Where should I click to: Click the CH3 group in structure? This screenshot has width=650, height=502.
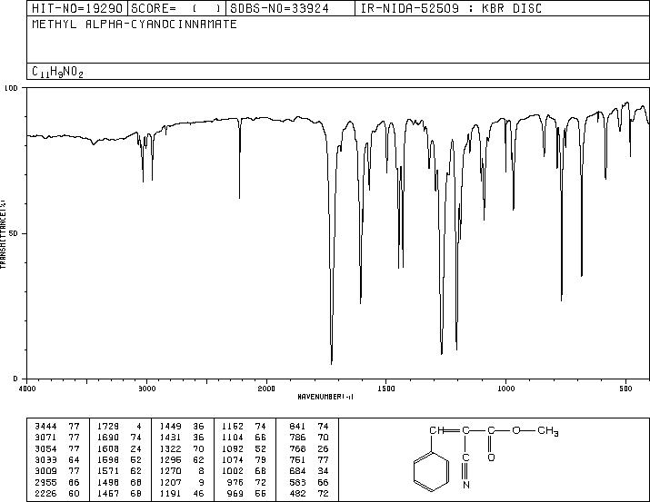[x=548, y=431]
